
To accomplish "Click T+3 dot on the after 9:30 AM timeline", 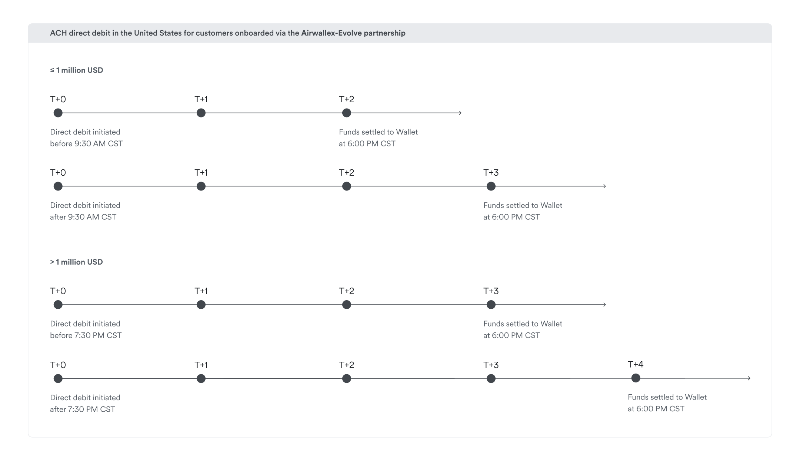I will [x=491, y=186].
